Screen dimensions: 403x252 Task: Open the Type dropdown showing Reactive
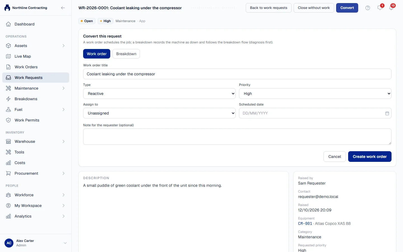[159, 94]
